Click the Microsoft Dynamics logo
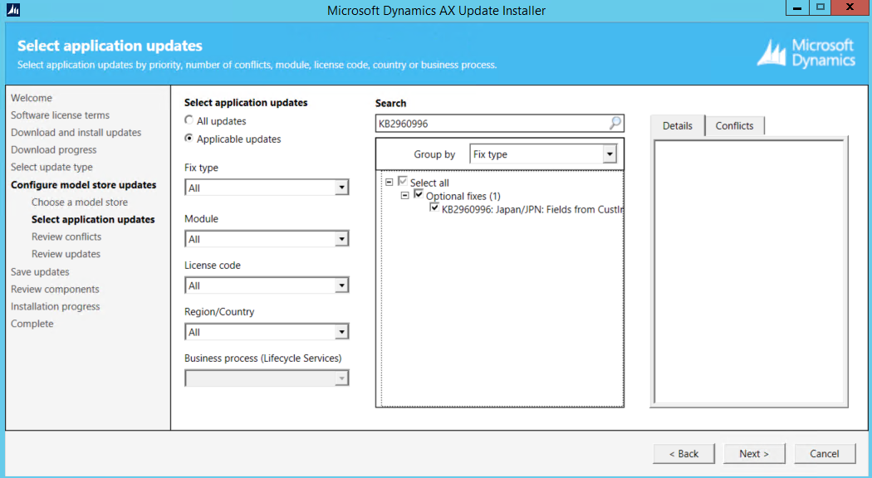Viewport: 872px width, 478px height. [806, 53]
